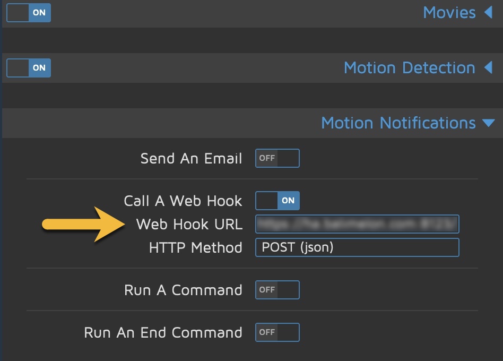
Task: Turn off the Movies recording switch
Action: point(28,13)
